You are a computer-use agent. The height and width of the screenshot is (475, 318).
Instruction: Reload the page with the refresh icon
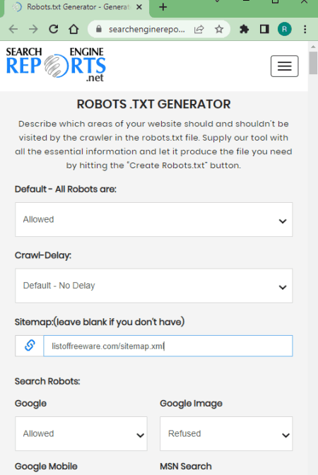point(54,29)
